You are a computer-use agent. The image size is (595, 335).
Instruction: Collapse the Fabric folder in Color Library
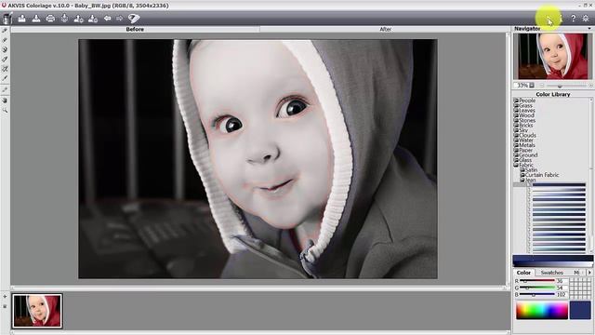click(x=516, y=165)
